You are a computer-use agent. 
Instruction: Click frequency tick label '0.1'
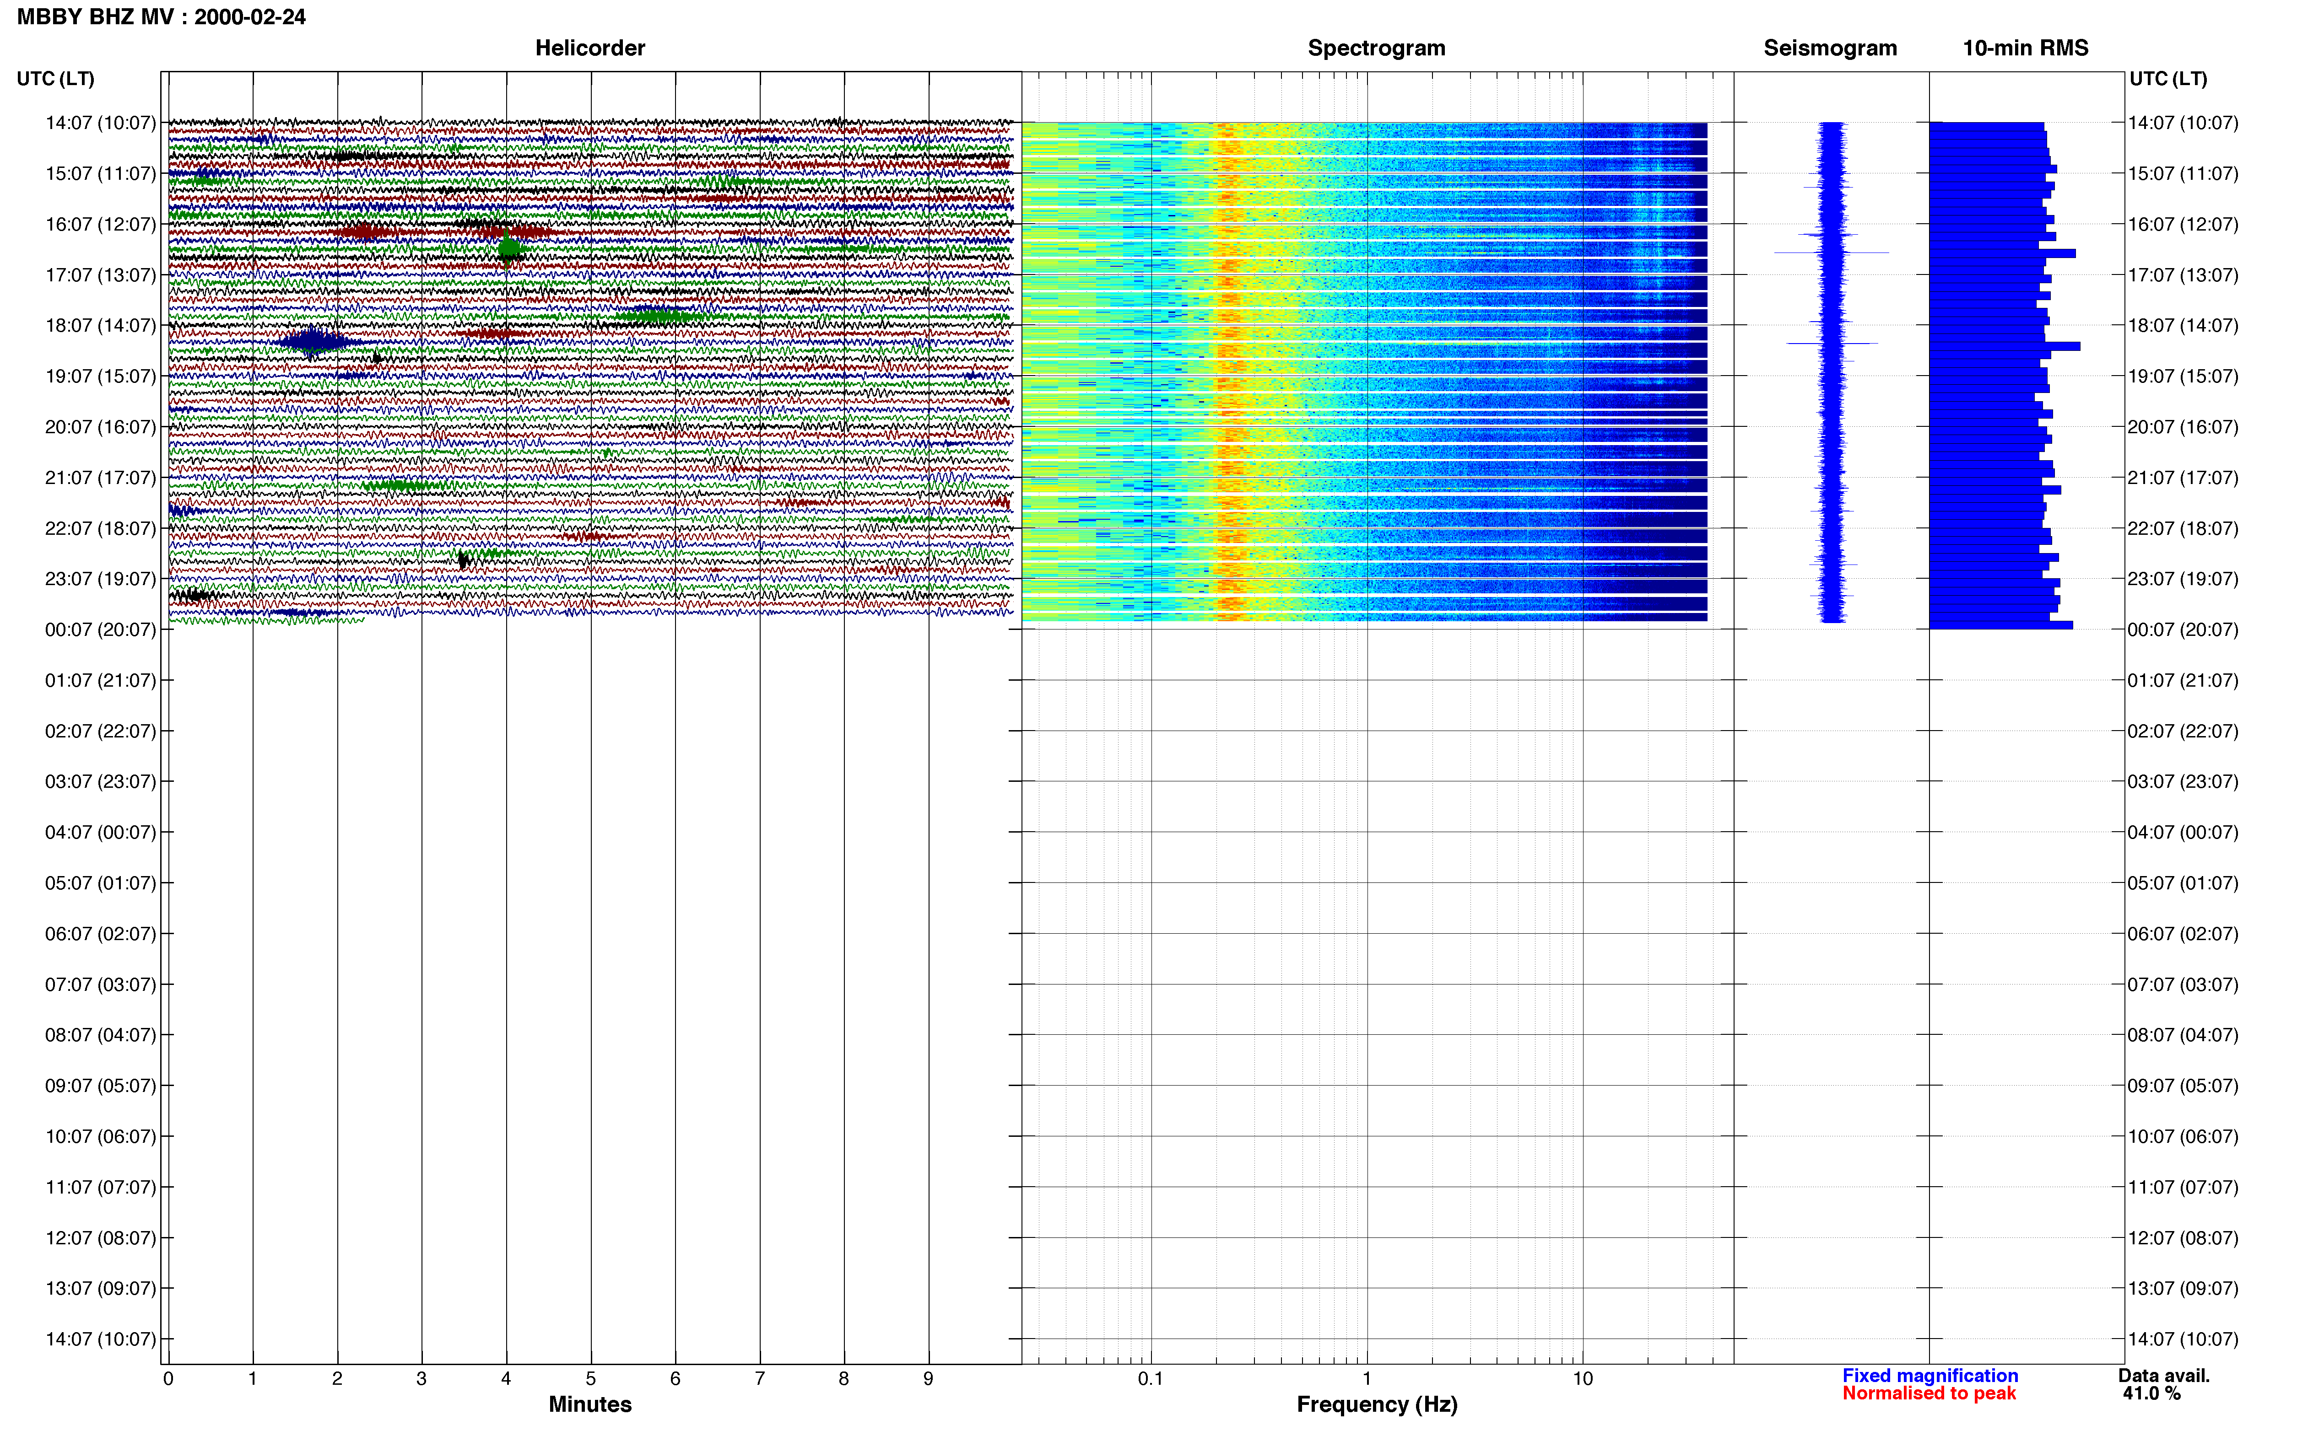pyautogui.click(x=1151, y=1379)
